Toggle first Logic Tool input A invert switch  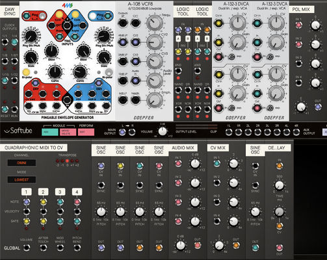(178, 39)
